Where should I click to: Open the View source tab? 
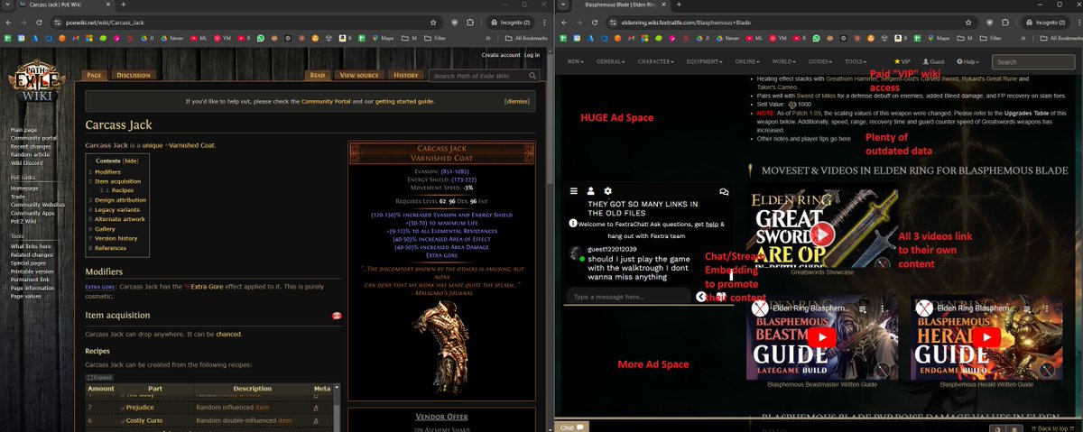click(x=359, y=76)
